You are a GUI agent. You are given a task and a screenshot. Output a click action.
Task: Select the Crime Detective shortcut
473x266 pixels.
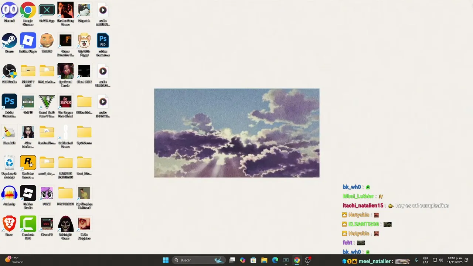[x=65, y=45]
